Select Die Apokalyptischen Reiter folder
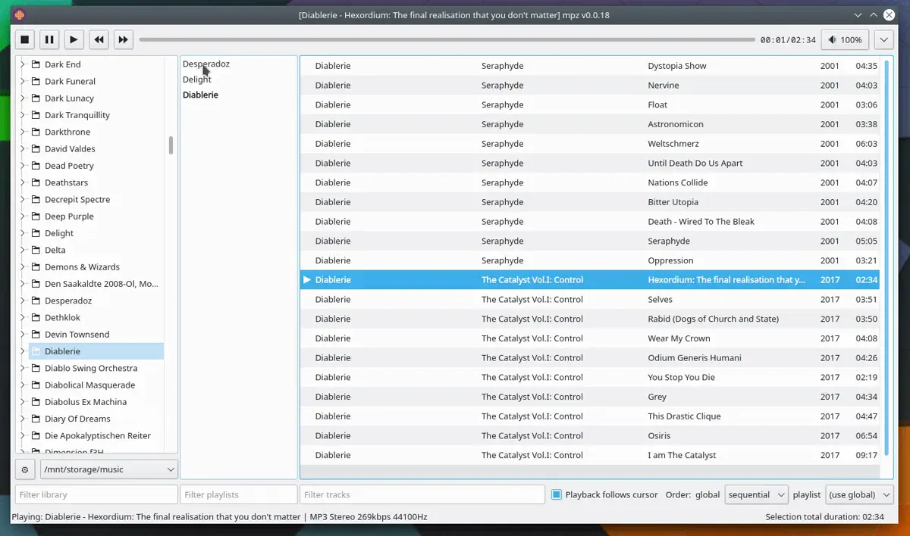 98,436
